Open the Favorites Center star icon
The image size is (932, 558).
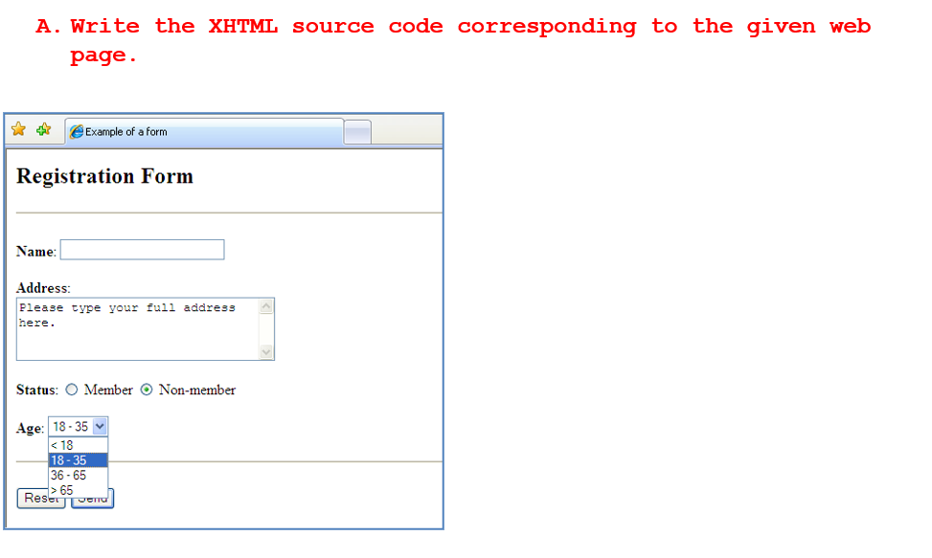pos(17,130)
